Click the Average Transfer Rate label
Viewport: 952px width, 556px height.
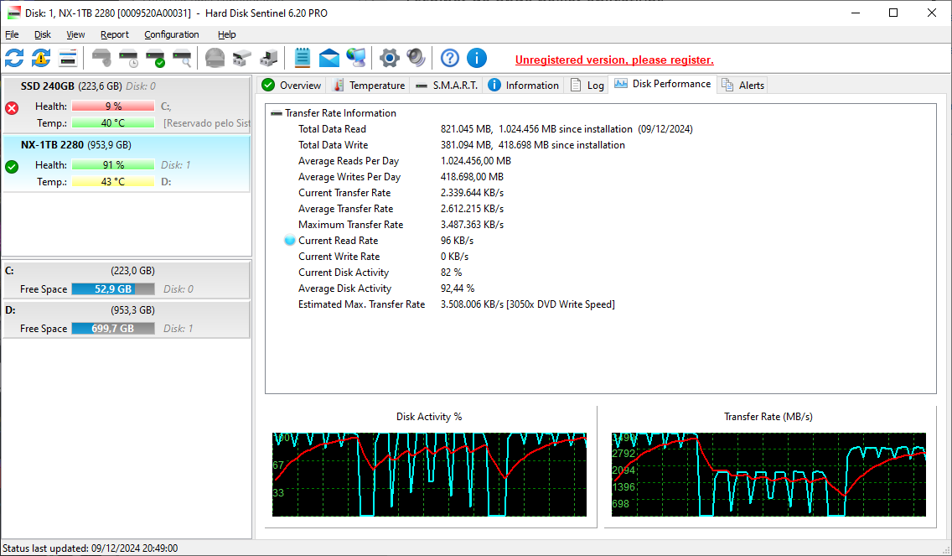click(x=345, y=209)
